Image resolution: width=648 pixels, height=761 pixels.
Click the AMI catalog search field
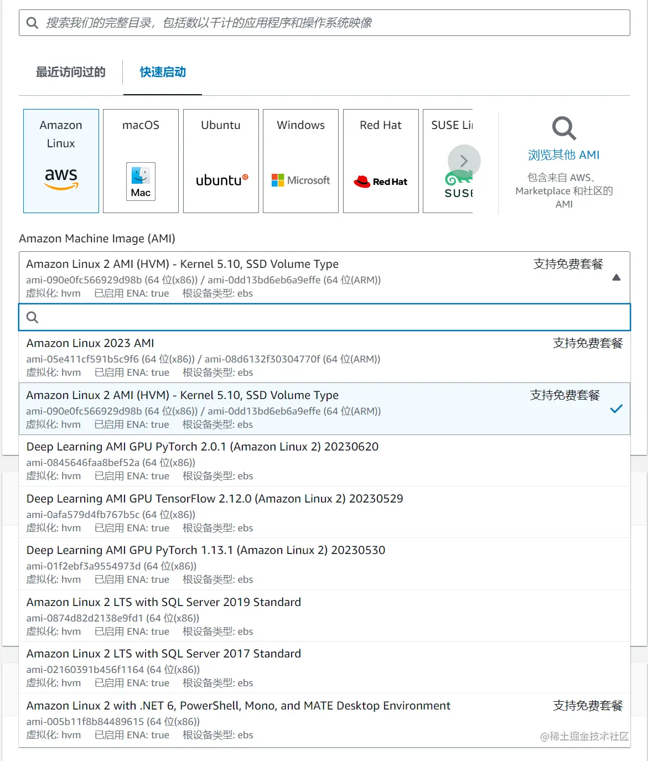(x=324, y=23)
